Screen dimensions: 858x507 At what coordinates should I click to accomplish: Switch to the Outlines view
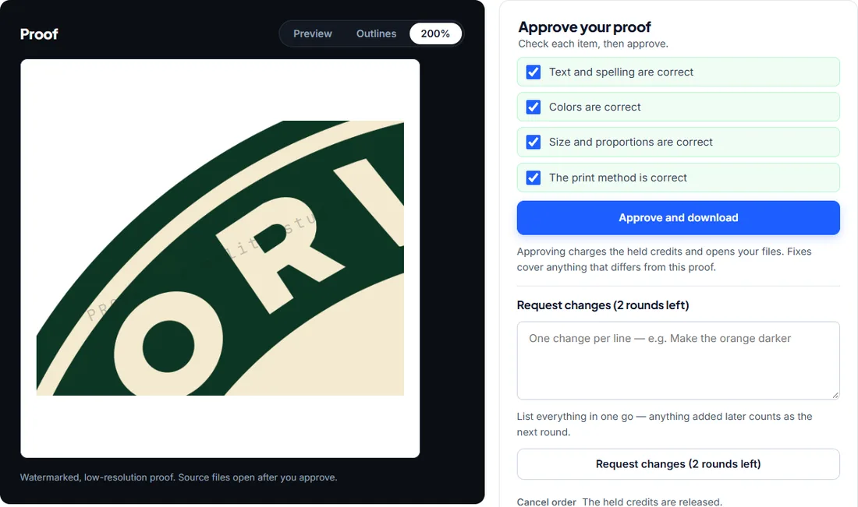[376, 33]
